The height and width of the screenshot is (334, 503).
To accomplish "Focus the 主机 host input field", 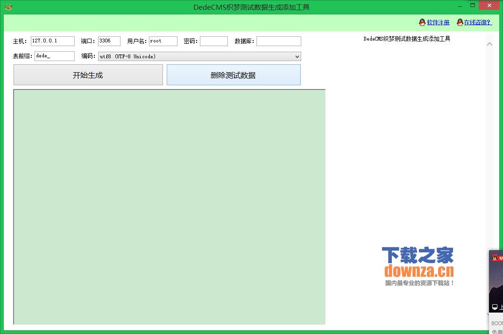I will coord(53,41).
